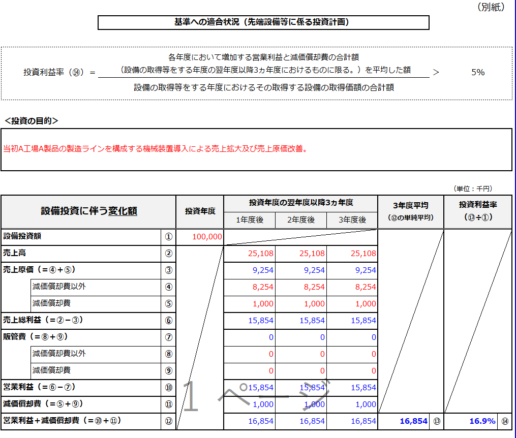
Task: Select the circled ⑩ marker cell
Action: click(168, 388)
